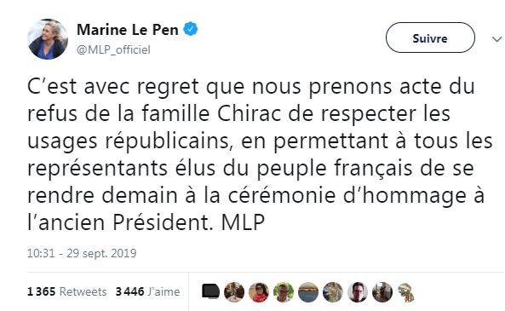The width and height of the screenshot is (505, 311).
Task: Follow the account with the Suivre button
Action: 430,37
